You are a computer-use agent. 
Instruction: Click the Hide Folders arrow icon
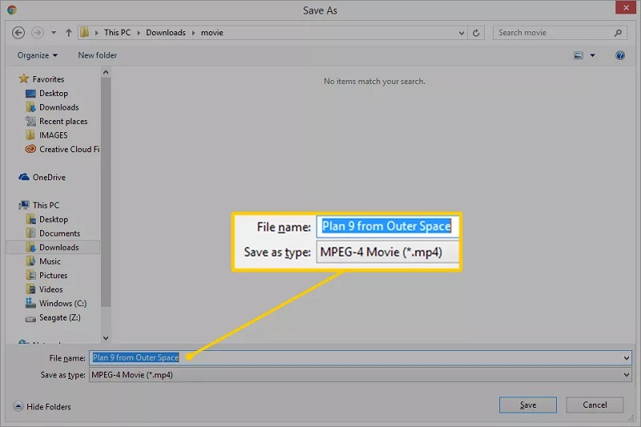18,407
